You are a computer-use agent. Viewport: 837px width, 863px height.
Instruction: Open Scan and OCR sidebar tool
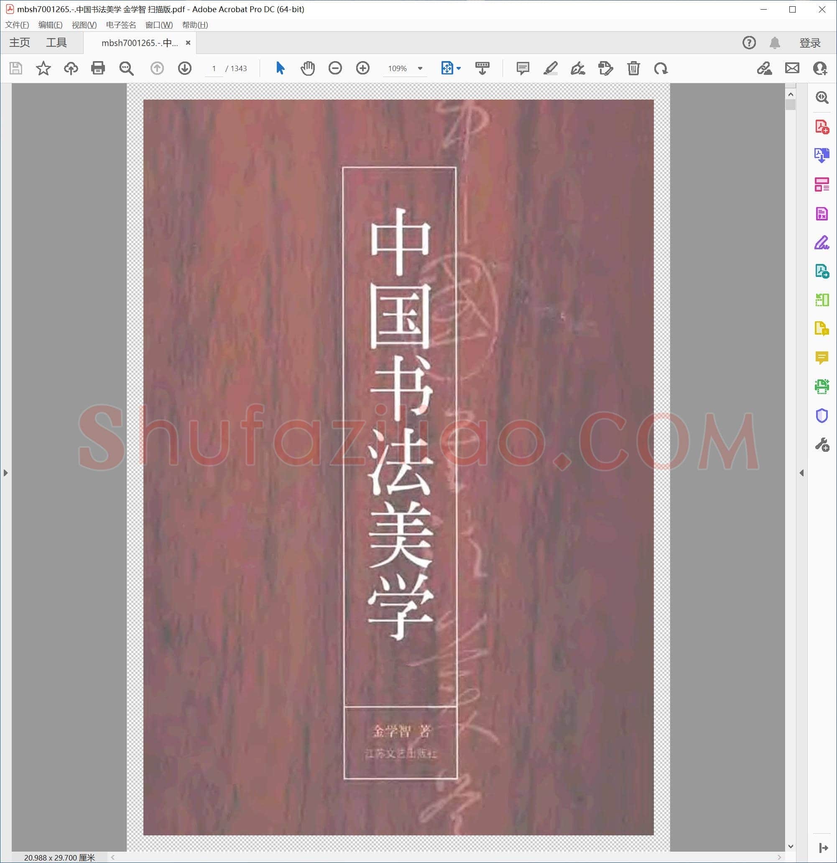point(822,387)
